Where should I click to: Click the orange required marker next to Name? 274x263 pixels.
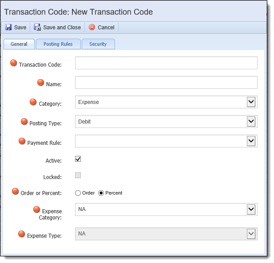[x=40, y=83]
